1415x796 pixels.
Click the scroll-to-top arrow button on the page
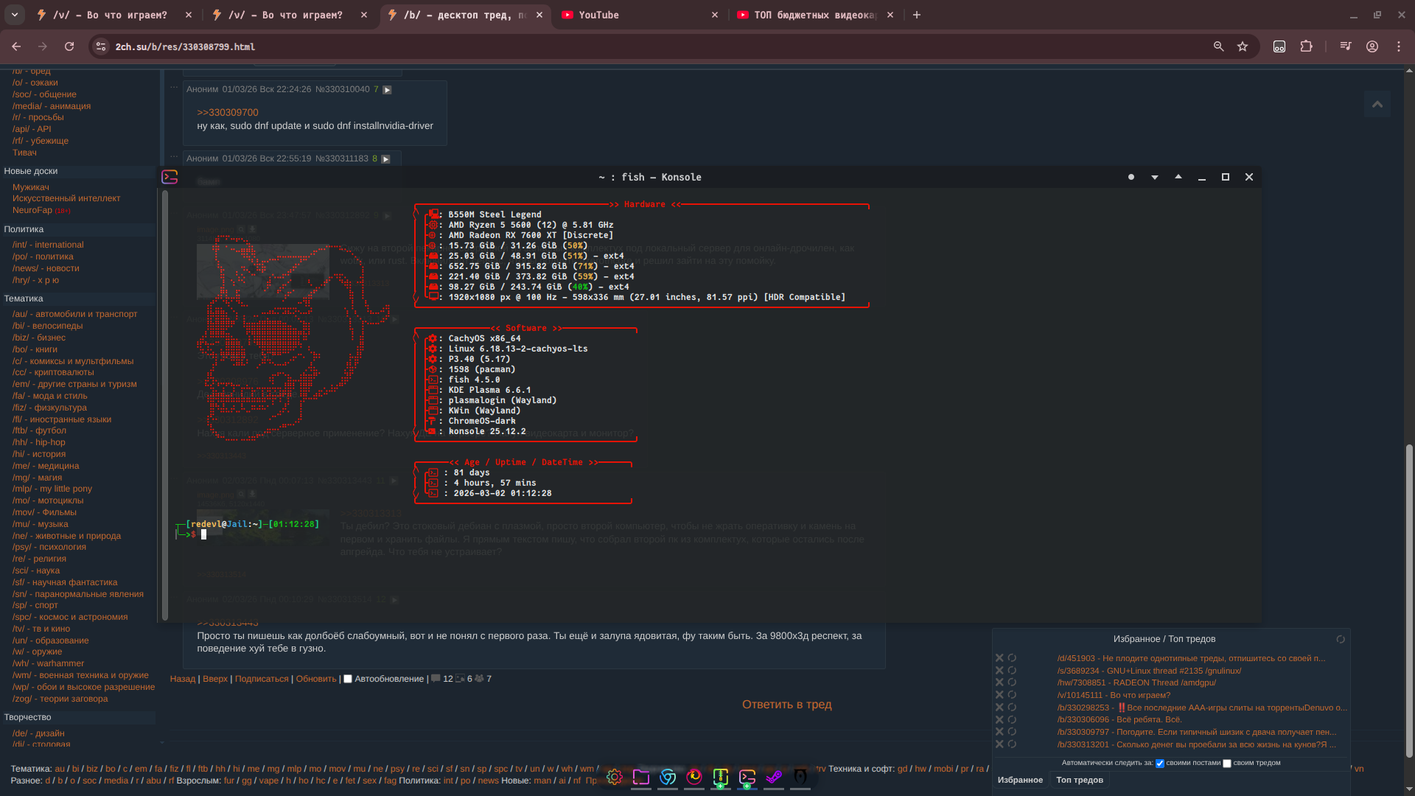[x=1377, y=104]
